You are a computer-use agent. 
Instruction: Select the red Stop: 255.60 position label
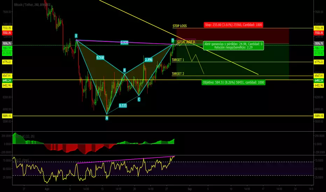point(233,25)
